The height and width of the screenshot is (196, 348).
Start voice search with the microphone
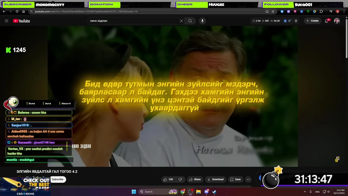pos(202,21)
